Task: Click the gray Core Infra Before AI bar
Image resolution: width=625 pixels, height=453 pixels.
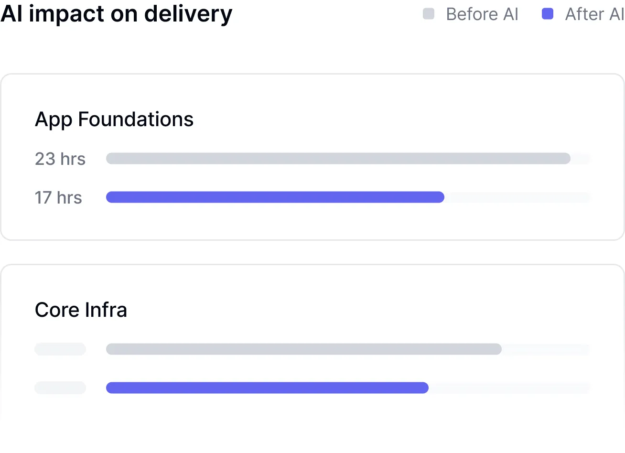Action: point(303,349)
